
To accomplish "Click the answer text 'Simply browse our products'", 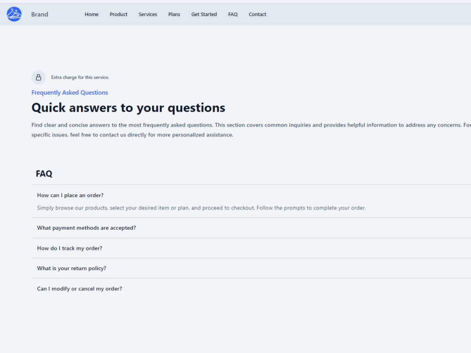I will [x=201, y=208].
